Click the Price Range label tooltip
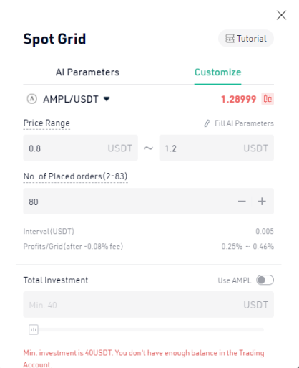This screenshot has width=299, height=368. pyautogui.click(x=46, y=123)
